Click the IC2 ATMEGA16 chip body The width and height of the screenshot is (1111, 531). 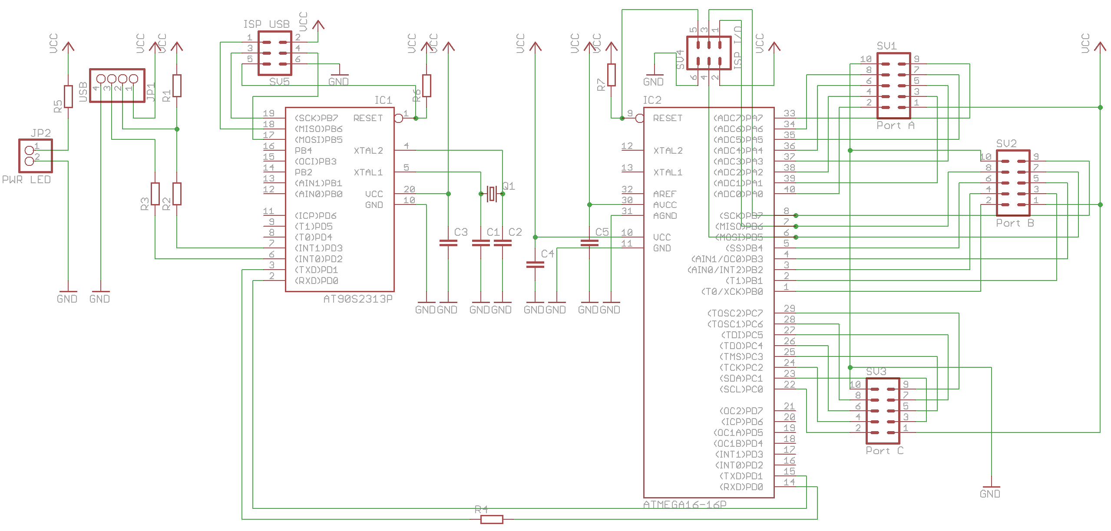(709, 303)
